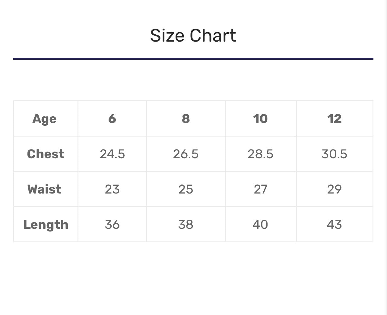Select the Length row label

coord(46,225)
